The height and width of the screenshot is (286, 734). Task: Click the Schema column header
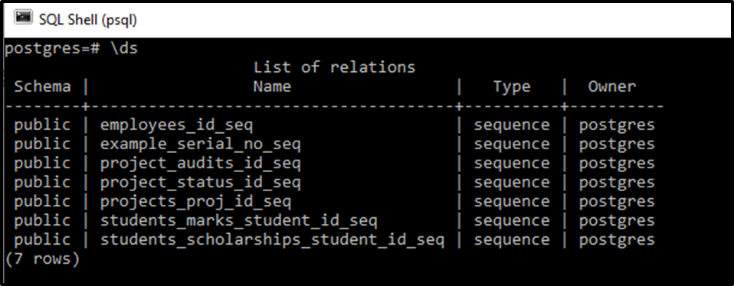pos(43,86)
